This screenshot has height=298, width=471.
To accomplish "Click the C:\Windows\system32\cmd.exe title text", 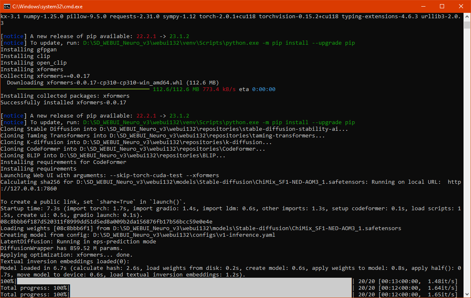I will tap(48, 6).
